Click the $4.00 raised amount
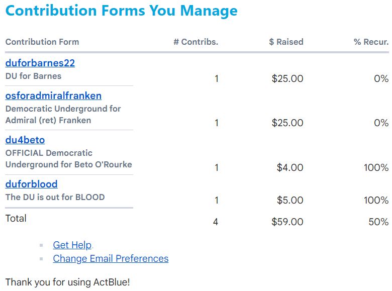Viewport: 392px width, 291px height. point(290,167)
